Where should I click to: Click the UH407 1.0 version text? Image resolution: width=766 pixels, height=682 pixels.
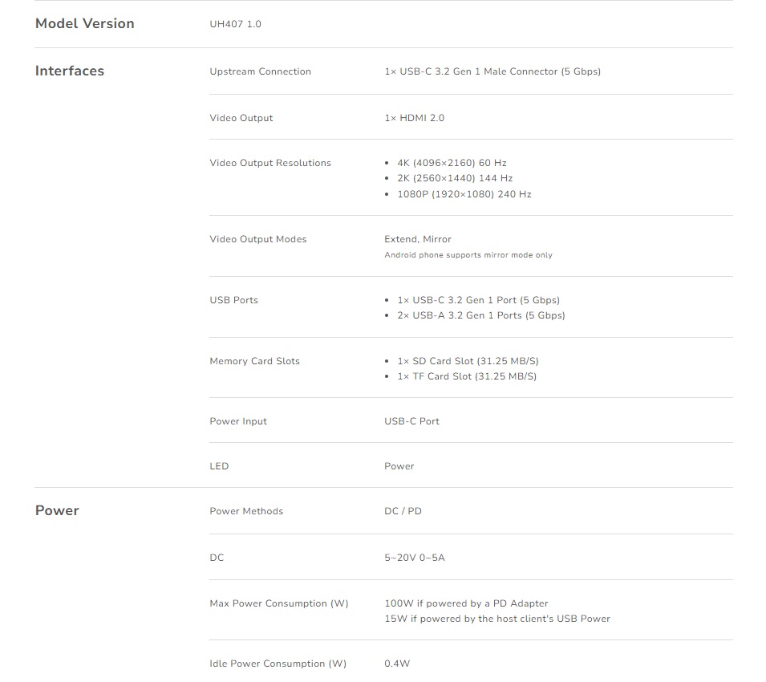[235, 24]
